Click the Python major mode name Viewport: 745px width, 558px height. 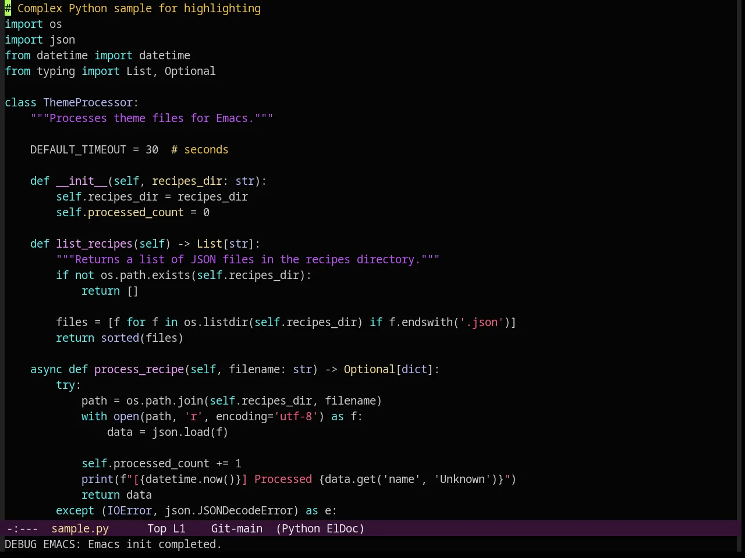click(x=300, y=528)
